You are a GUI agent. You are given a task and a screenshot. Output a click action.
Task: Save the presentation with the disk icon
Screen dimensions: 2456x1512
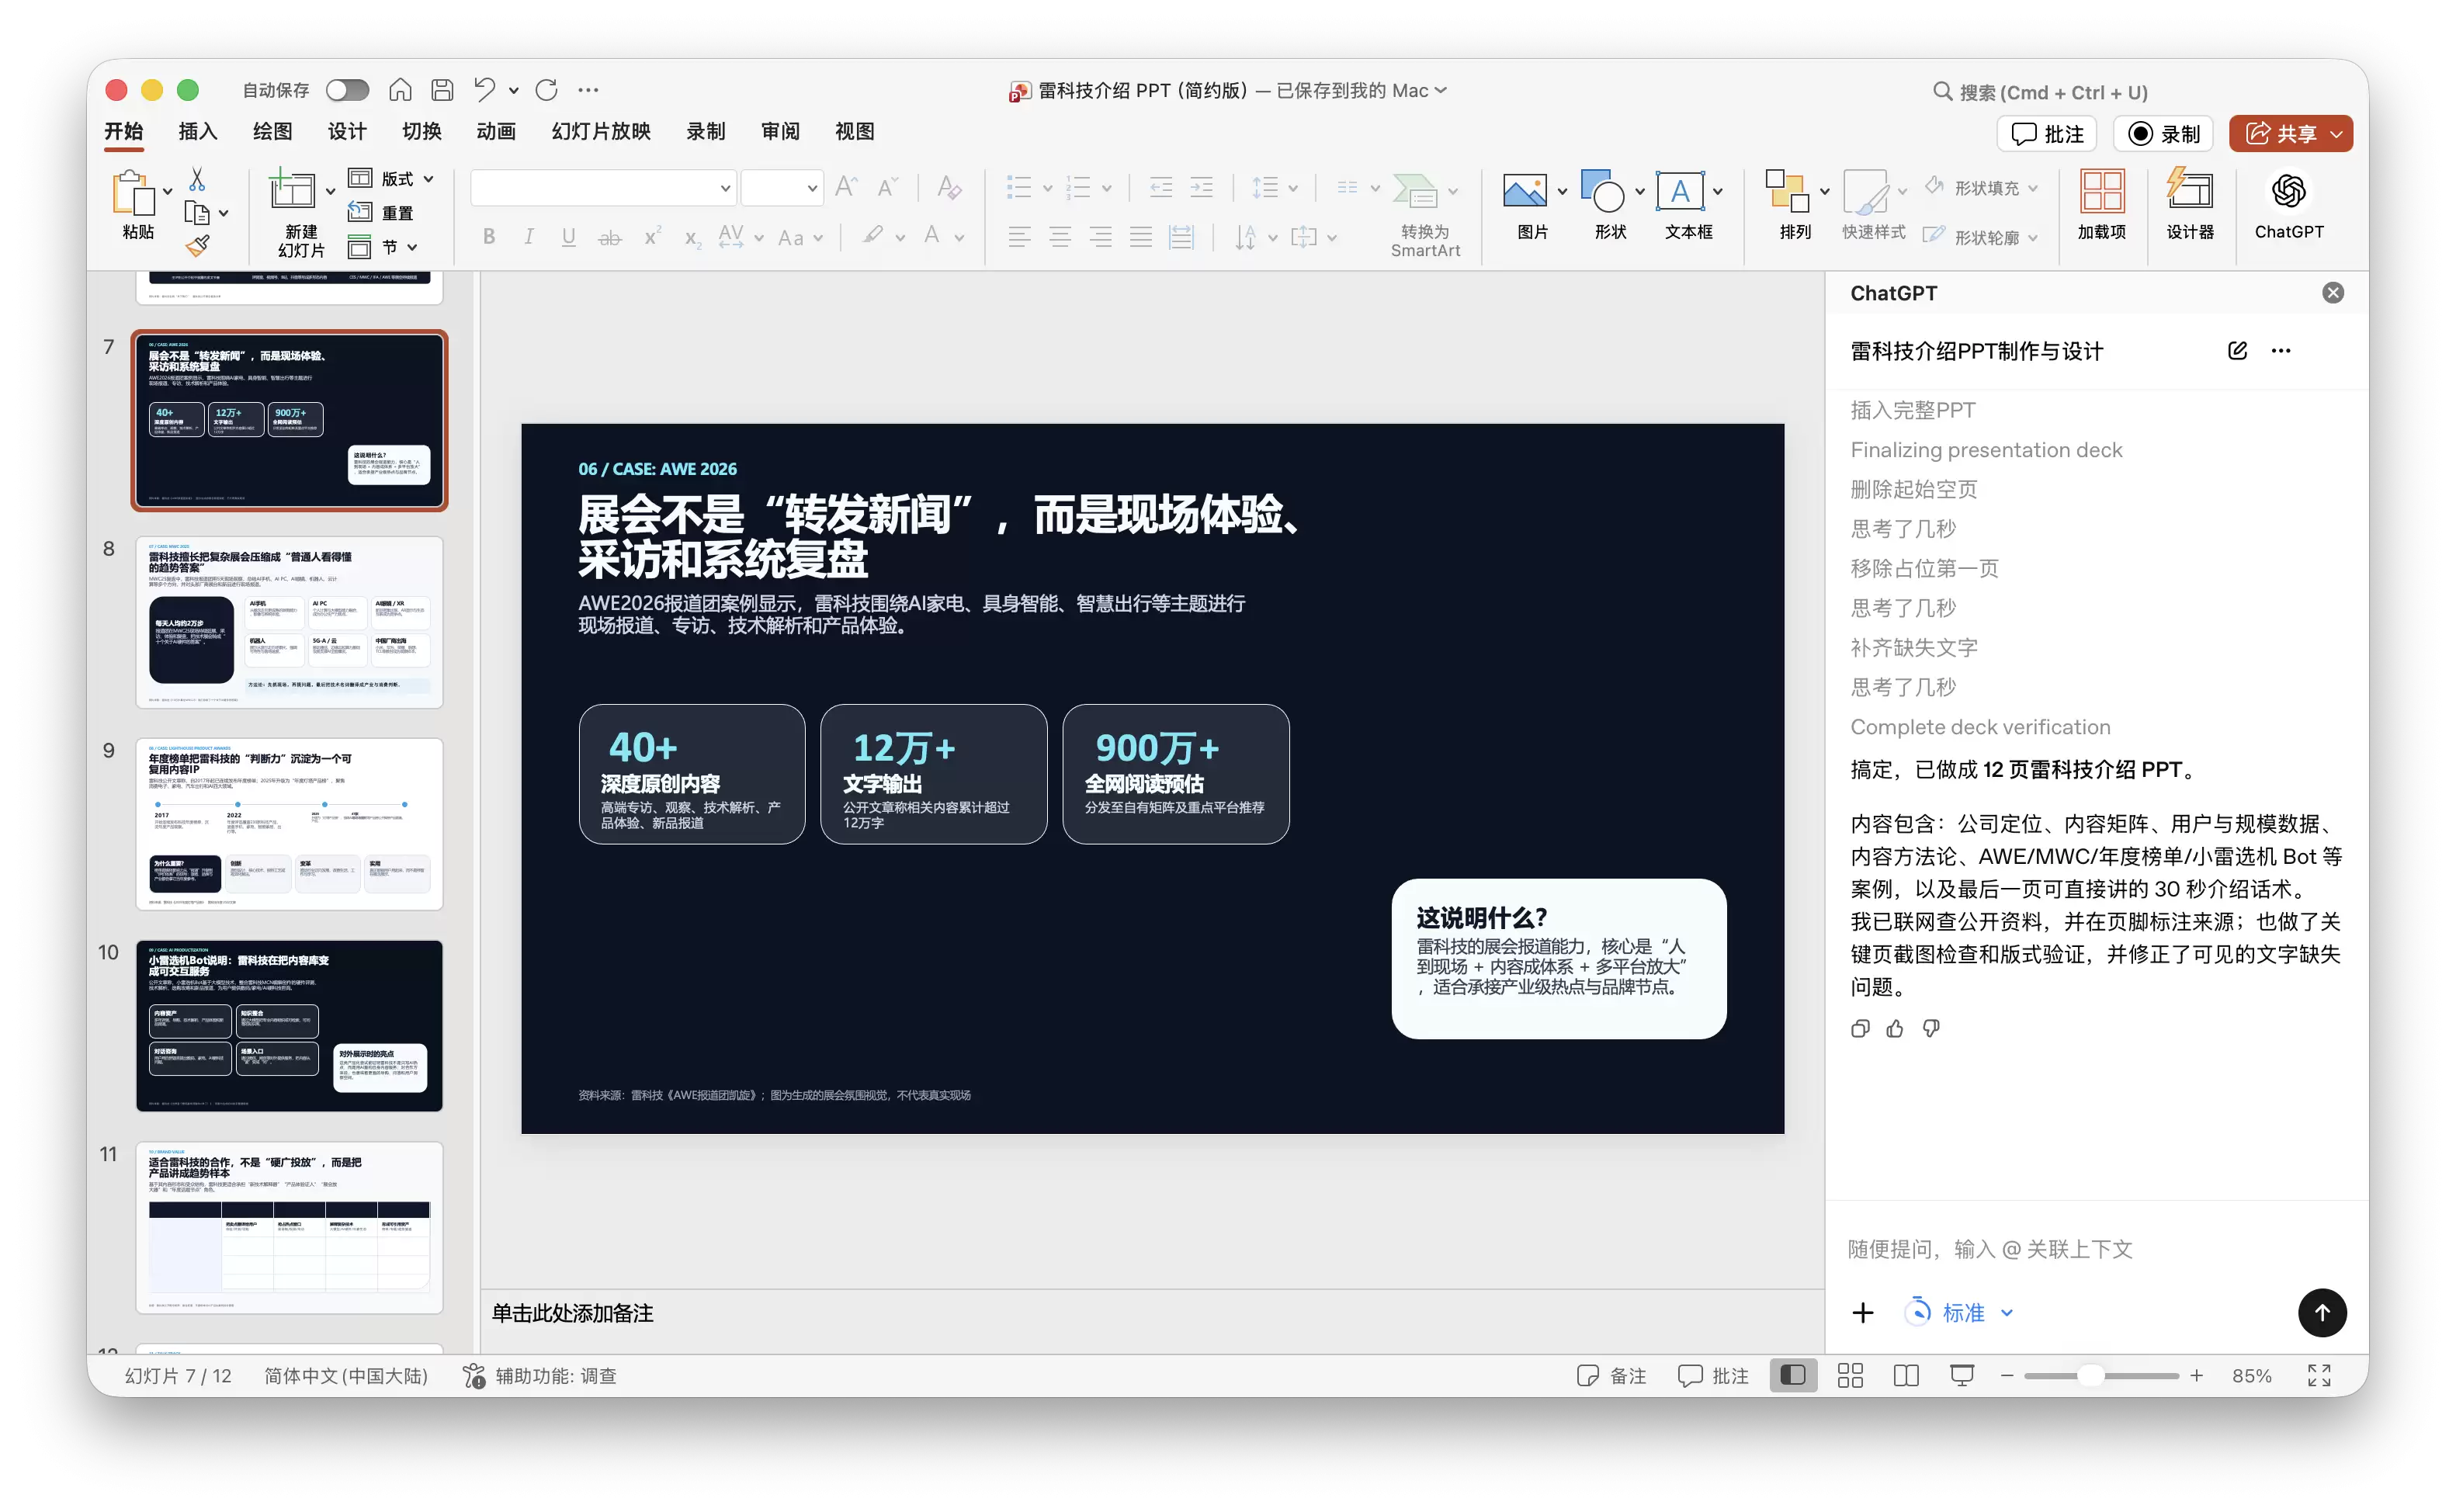pos(442,90)
